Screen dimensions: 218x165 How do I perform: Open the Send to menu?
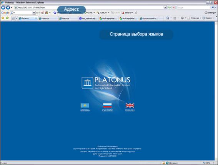[127, 13]
